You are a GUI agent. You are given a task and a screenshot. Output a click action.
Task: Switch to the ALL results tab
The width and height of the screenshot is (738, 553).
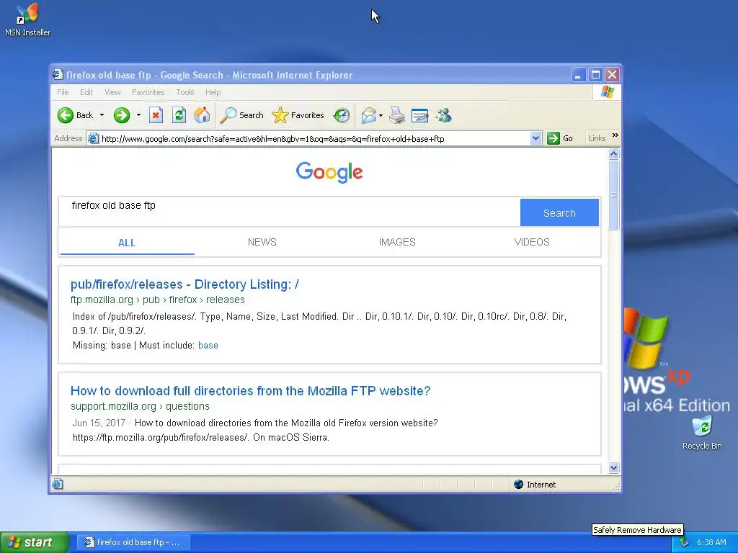pos(127,243)
